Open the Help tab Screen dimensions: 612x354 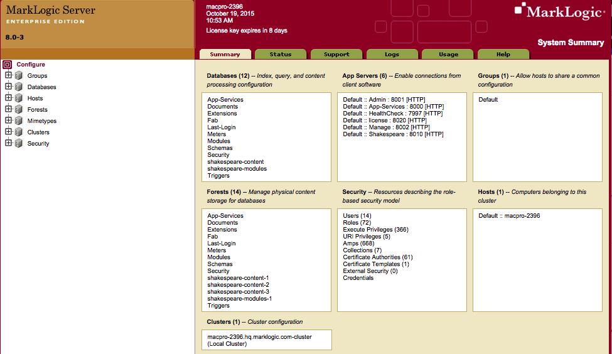(x=503, y=54)
